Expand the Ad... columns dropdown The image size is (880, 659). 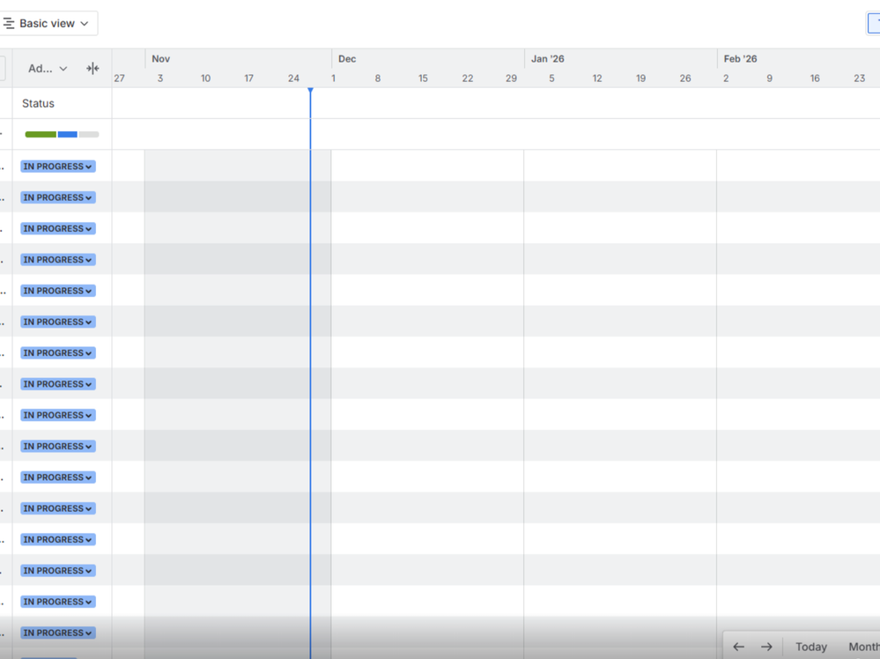48,69
